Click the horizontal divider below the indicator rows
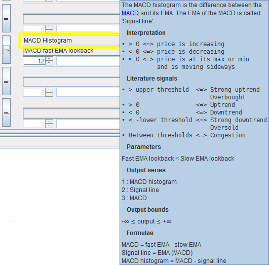Viewport: 269px width, 265px height. 60,135
